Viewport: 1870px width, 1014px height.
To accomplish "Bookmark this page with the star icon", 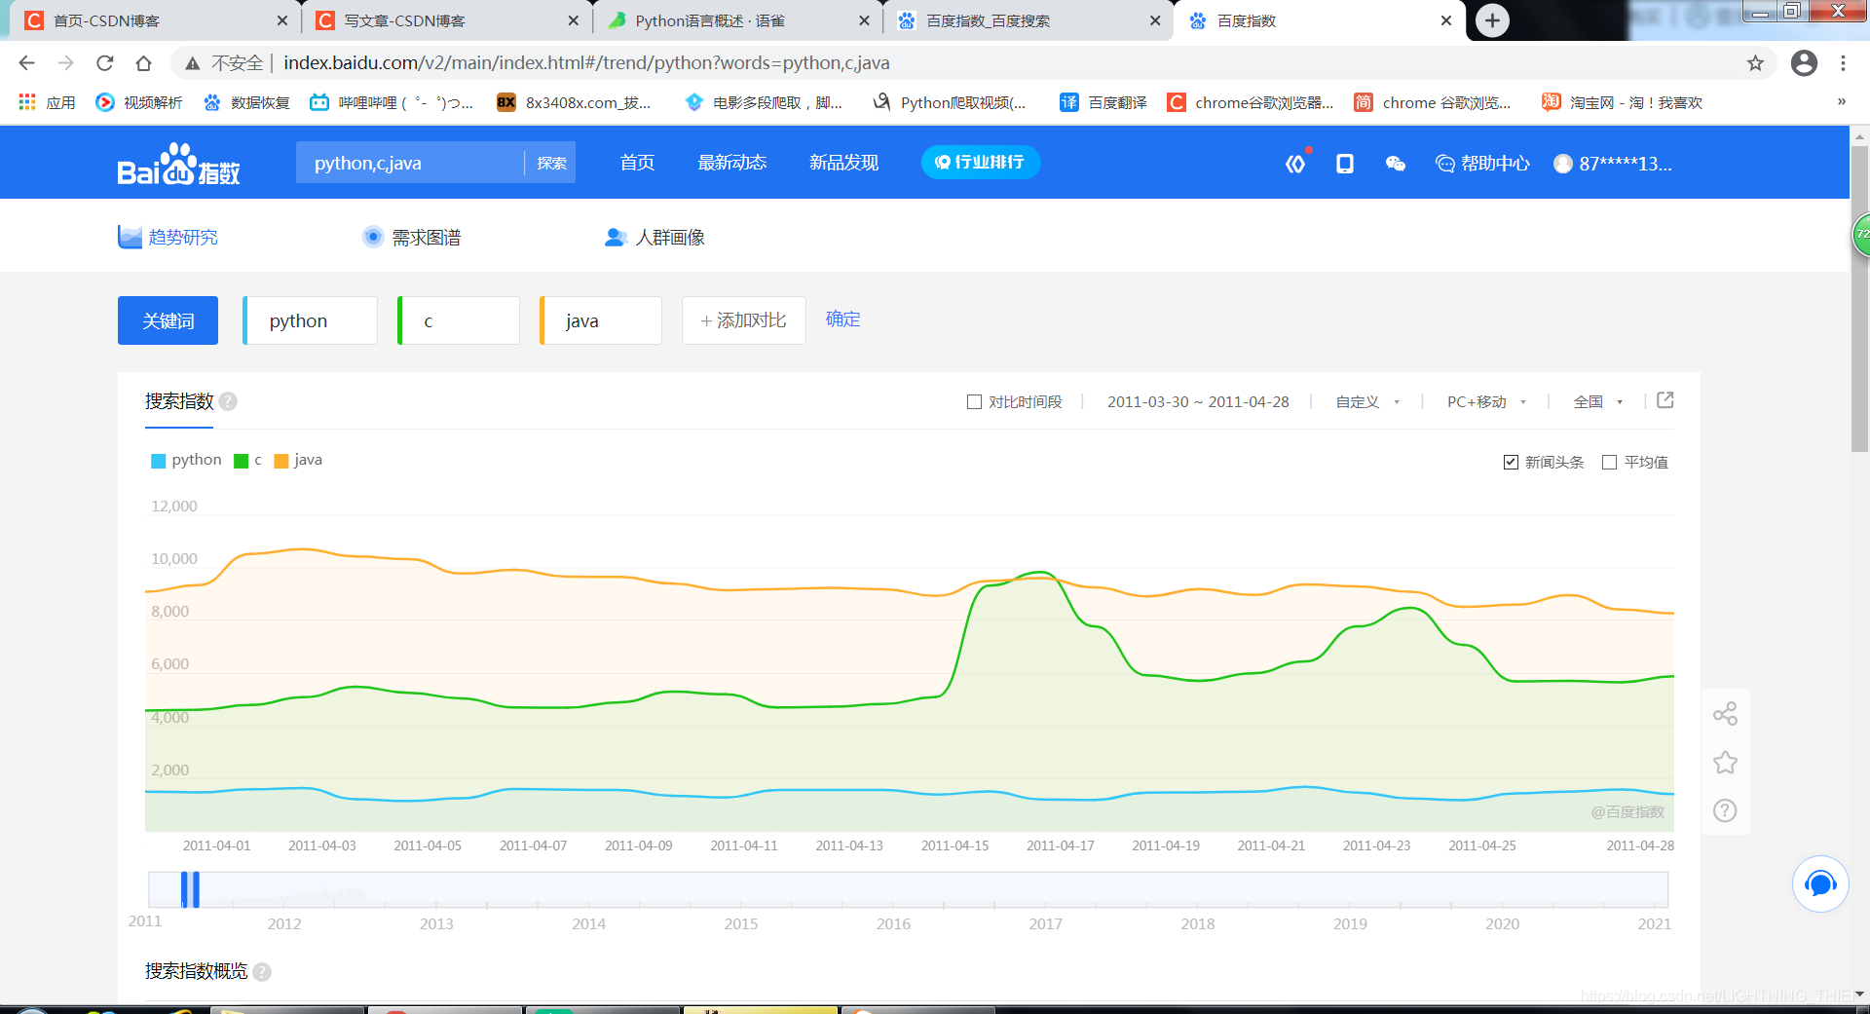I will pos(1755,63).
